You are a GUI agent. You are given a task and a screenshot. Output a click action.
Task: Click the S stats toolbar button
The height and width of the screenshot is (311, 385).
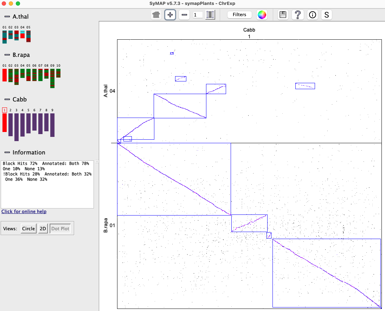[x=327, y=15]
